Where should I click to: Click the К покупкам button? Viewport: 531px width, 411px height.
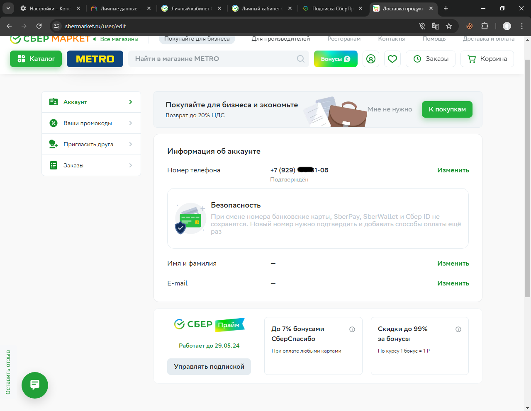tap(447, 109)
